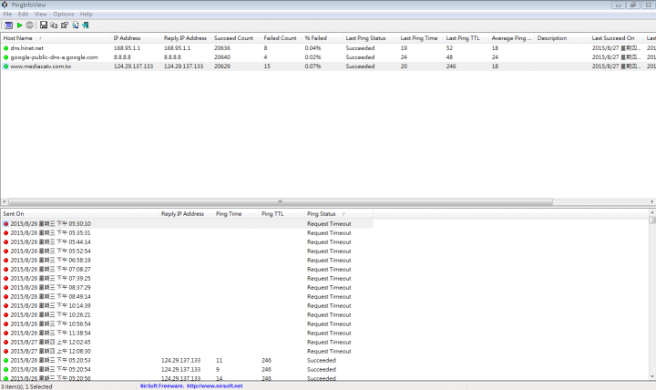The height and width of the screenshot is (390, 656).
Task: Stop pinging with the grey stop icon
Action: pos(29,25)
